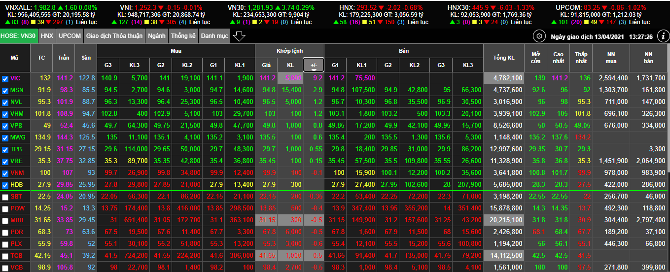This screenshot has height=272, width=670.
Task: Expand the Danh mục list
Action: [214, 36]
